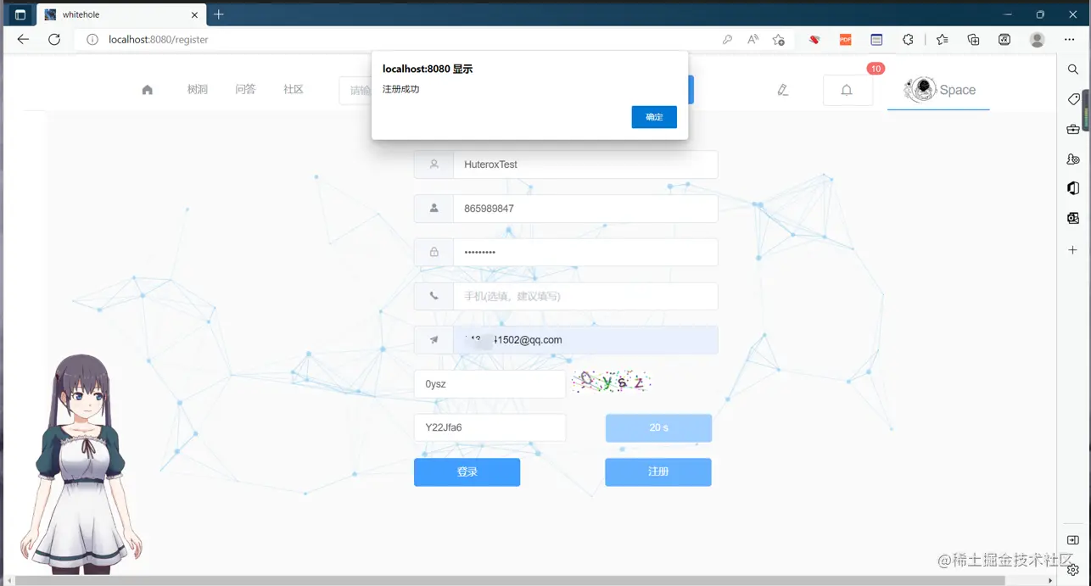This screenshot has height=586, width=1091.
Task: Click the nickname field containing HuteroxTest
Action: pyautogui.click(x=585, y=165)
